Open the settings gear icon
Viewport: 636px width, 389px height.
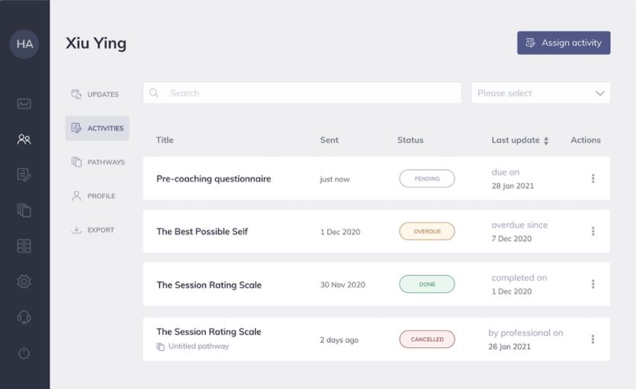point(24,281)
